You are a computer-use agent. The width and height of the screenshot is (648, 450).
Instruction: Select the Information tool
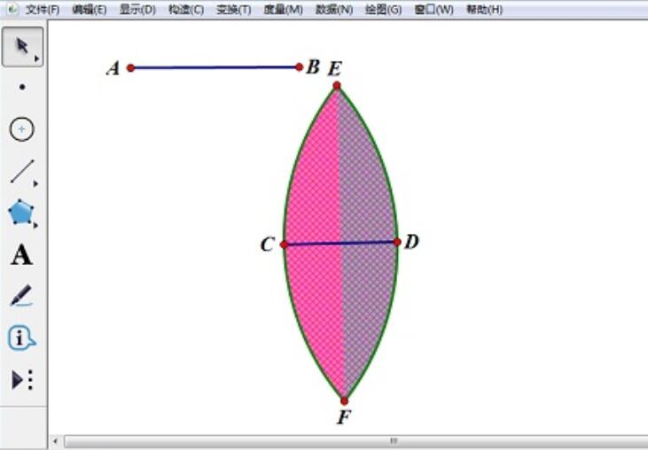21,338
